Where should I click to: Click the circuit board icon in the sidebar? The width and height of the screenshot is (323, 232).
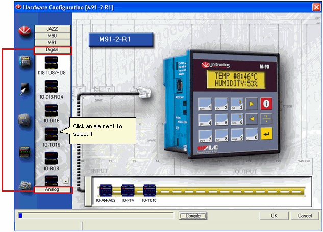(25, 185)
